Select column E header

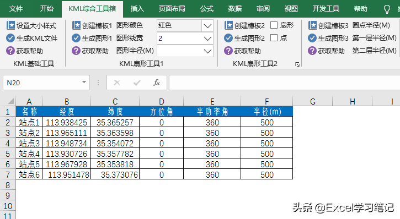tap(212, 101)
